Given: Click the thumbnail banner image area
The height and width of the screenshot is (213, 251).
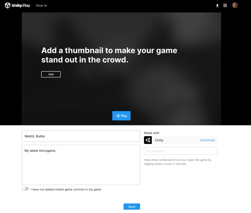Looking at the screenshot, I should 121,69.
